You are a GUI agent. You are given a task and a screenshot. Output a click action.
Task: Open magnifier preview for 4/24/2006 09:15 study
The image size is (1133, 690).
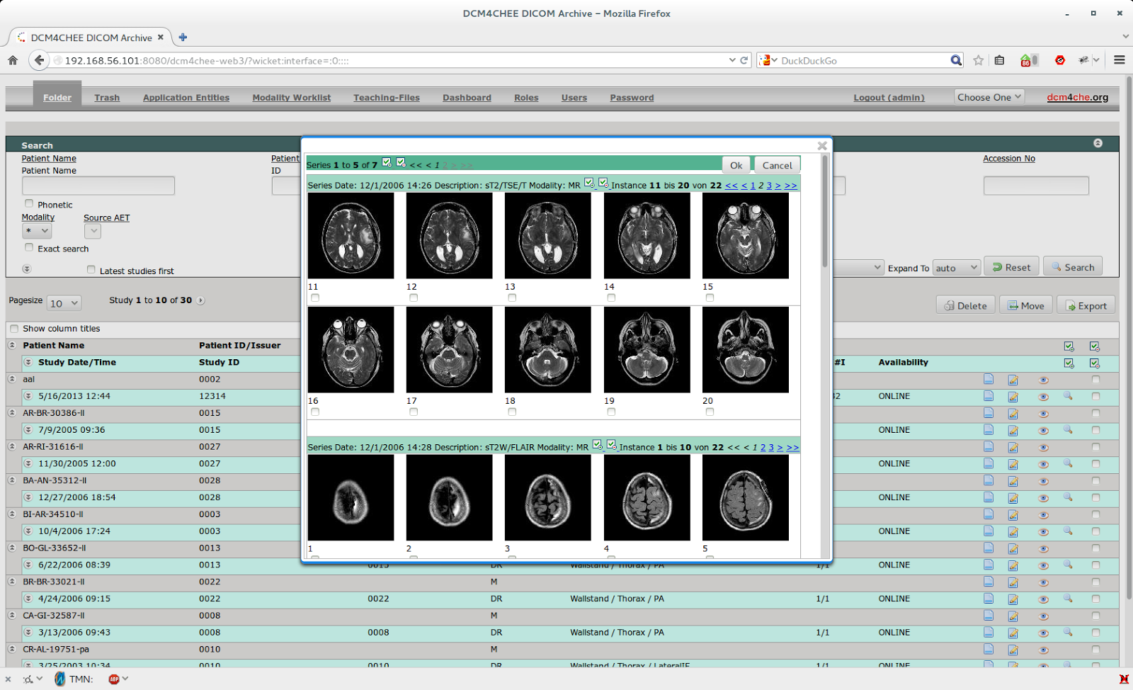click(1068, 598)
